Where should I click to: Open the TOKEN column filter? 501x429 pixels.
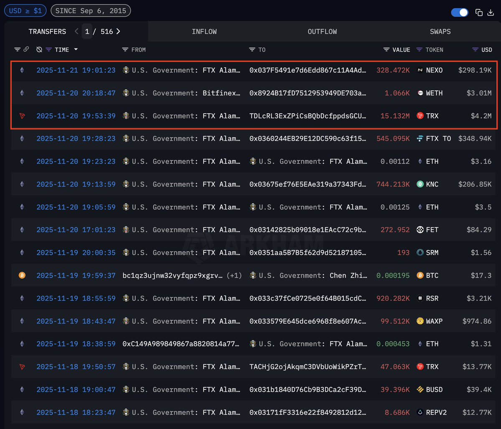pos(420,50)
